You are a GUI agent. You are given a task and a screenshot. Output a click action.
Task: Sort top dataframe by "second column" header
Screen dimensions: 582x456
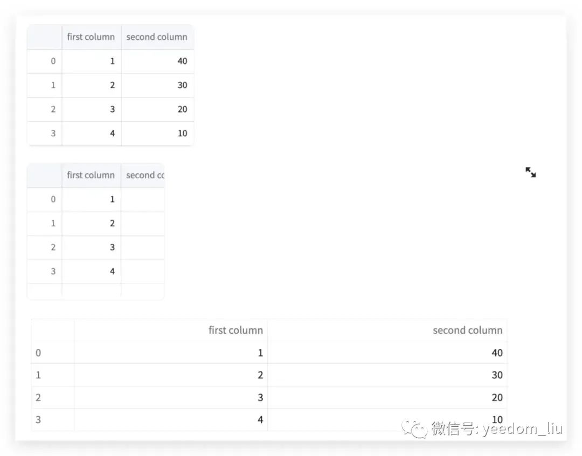(157, 37)
